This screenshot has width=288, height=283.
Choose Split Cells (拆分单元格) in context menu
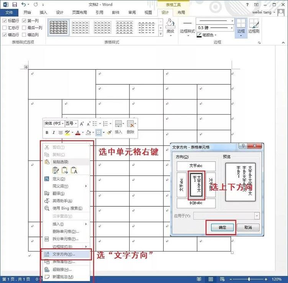[66, 239]
